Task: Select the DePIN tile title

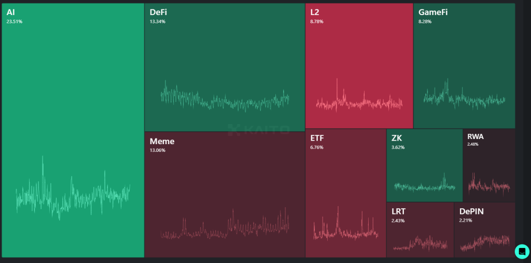Action: coord(471,211)
